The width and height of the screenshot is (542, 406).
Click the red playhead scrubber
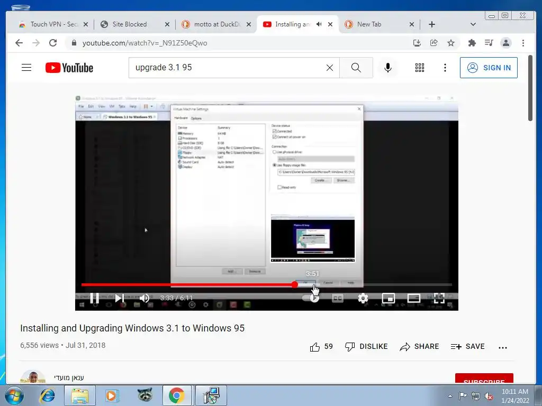294,284
